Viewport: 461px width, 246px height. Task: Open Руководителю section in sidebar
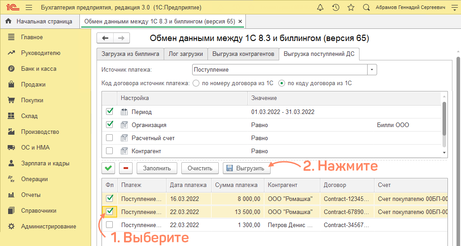pyautogui.click(x=41, y=53)
